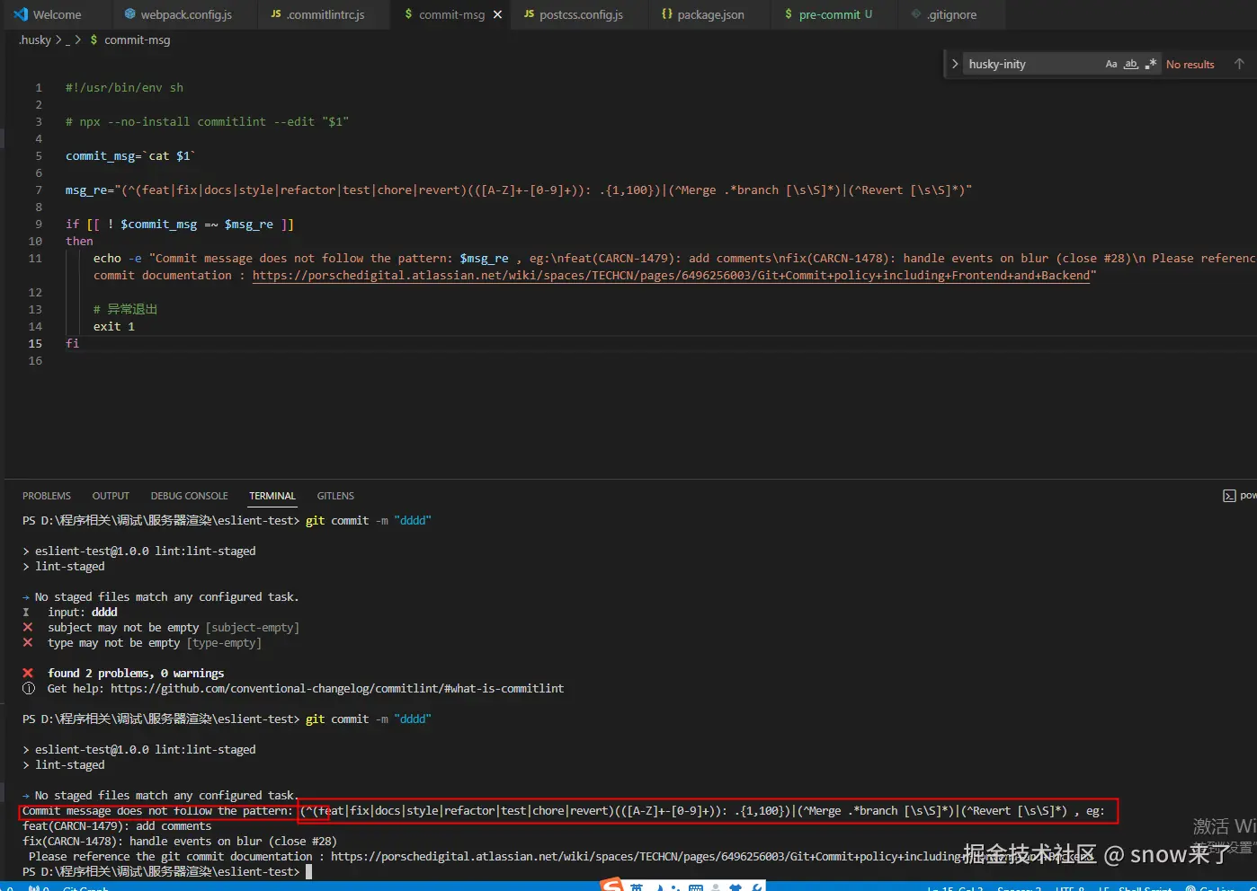The height and width of the screenshot is (891, 1257).
Task: Click the .husky breadcrumb segment
Action: coord(35,40)
